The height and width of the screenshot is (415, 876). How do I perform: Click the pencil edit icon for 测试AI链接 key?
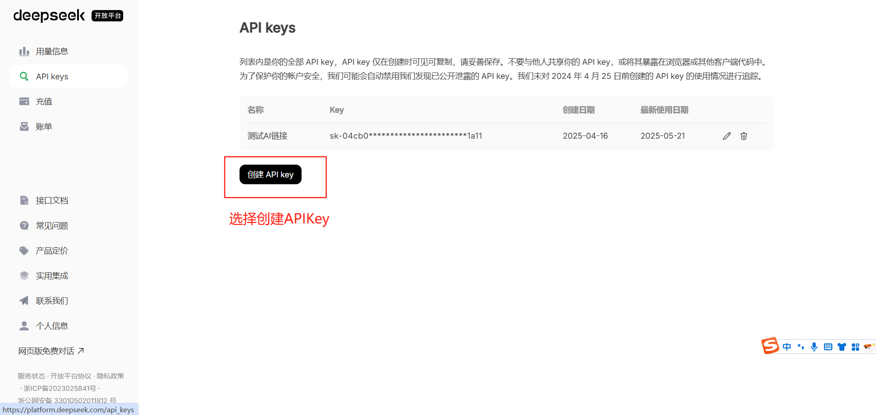click(727, 136)
